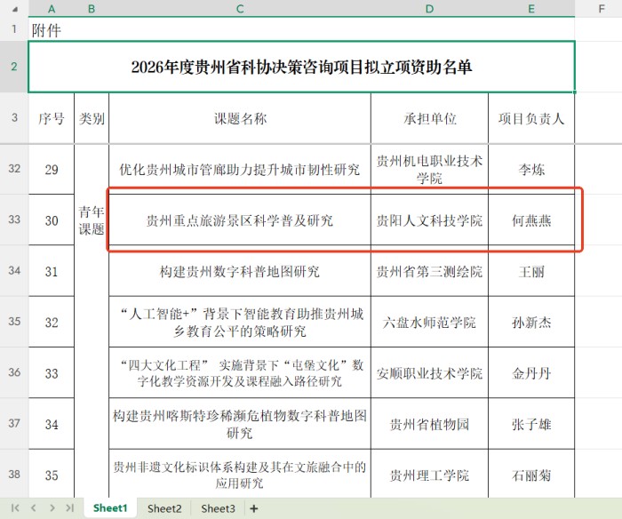Select the merged title cell in row 2
This screenshot has width=622, height=519.
coord(301,67)
